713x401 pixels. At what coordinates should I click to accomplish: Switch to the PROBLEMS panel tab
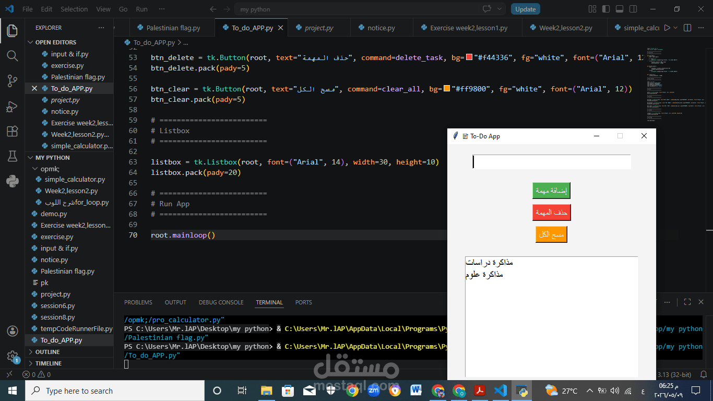[x=138, y=302]
